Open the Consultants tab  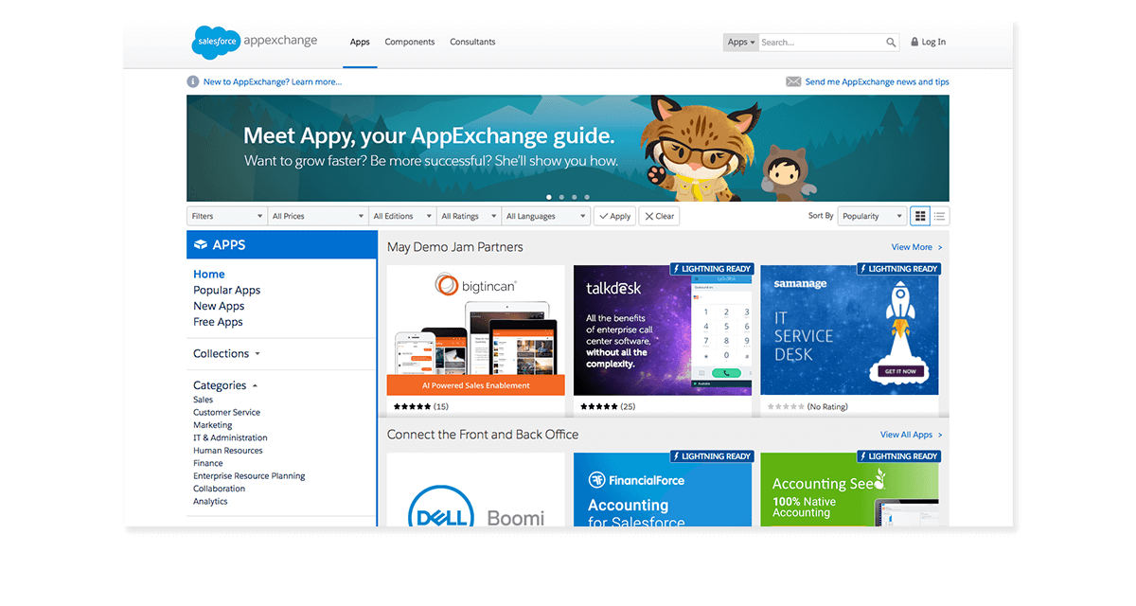(x=472, y=42)
